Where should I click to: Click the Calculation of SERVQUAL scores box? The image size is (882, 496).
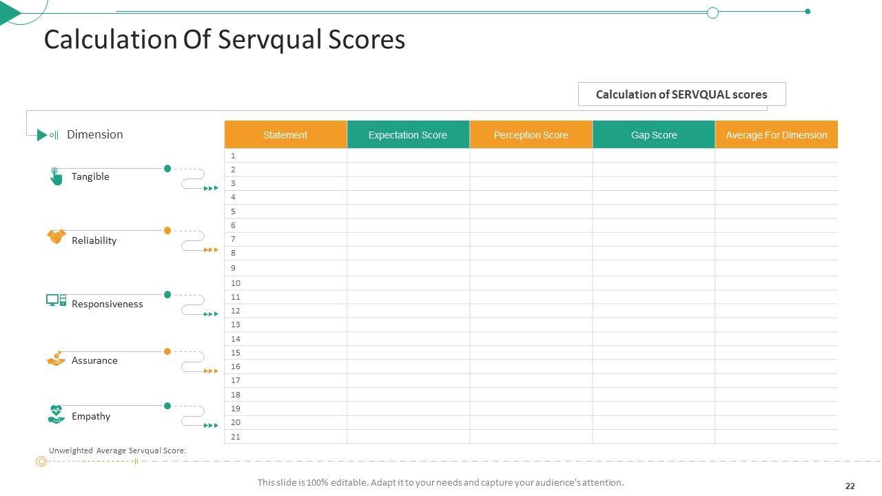point(681,94)
